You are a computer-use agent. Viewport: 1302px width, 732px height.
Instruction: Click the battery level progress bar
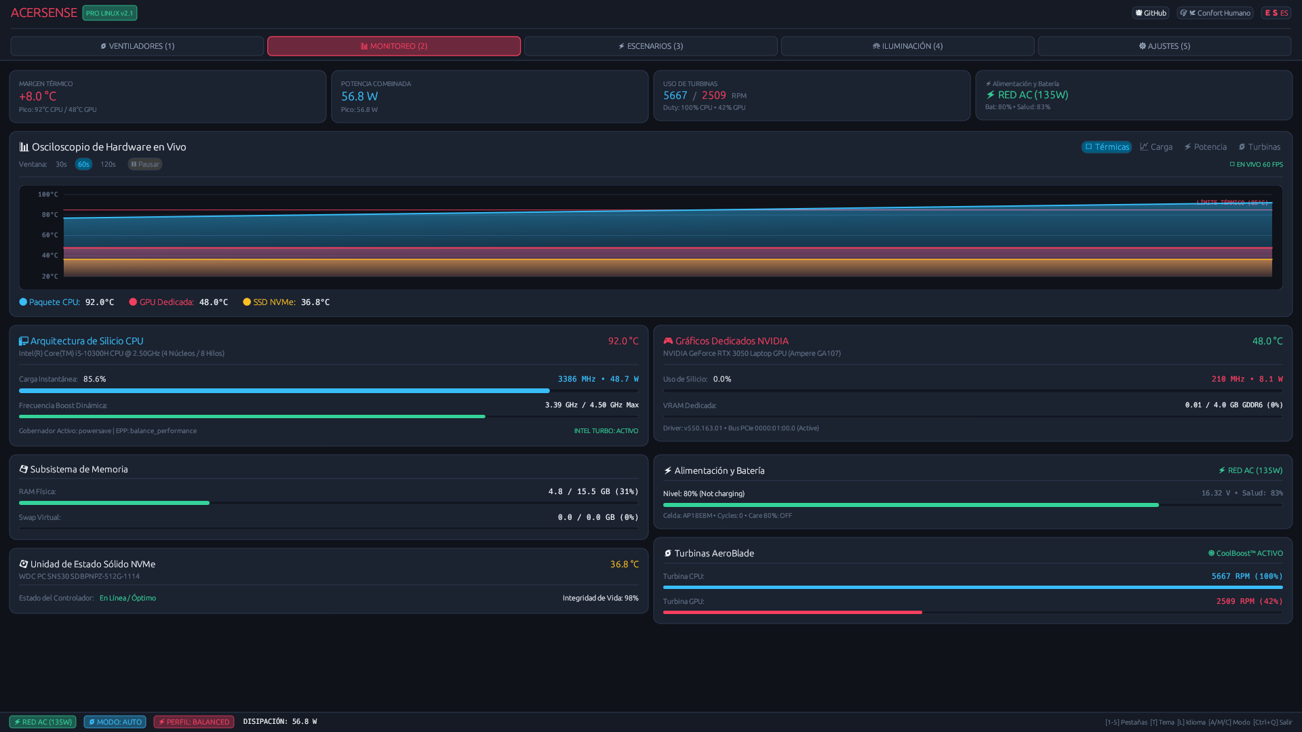point(973,505)
